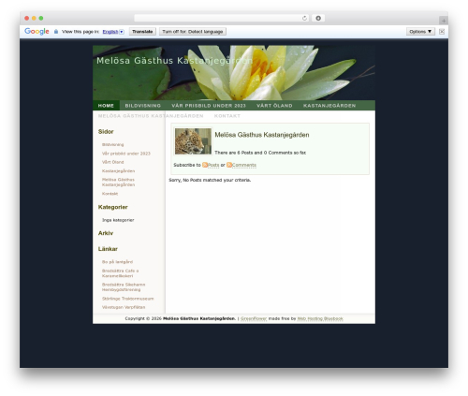This screenshot has height=396, width=468.
Task: Click Turn off for: Detect language
Action: point(193,32)
